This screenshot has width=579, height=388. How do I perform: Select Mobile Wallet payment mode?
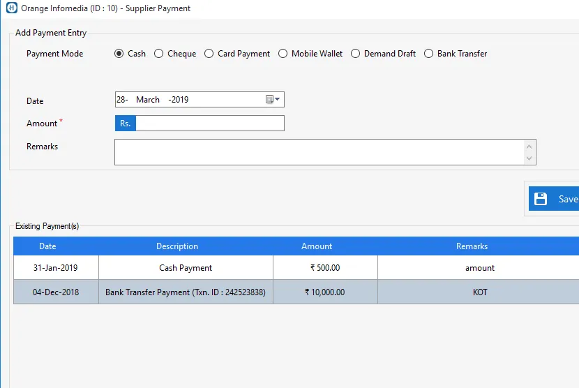283,54
